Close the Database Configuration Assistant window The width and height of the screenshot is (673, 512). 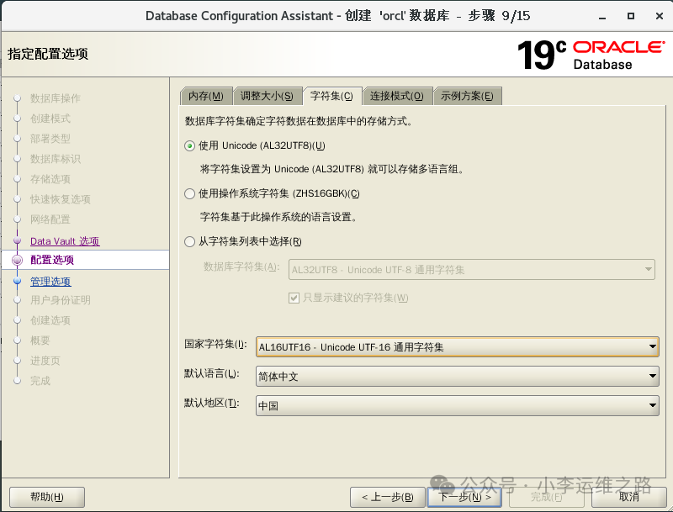click(x=660, y=16)
